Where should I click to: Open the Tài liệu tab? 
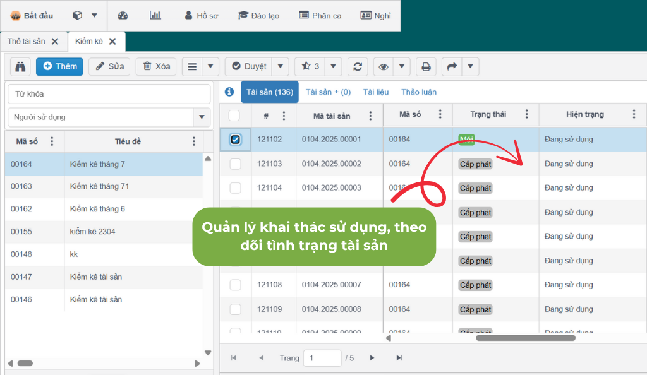pos(376,92)
